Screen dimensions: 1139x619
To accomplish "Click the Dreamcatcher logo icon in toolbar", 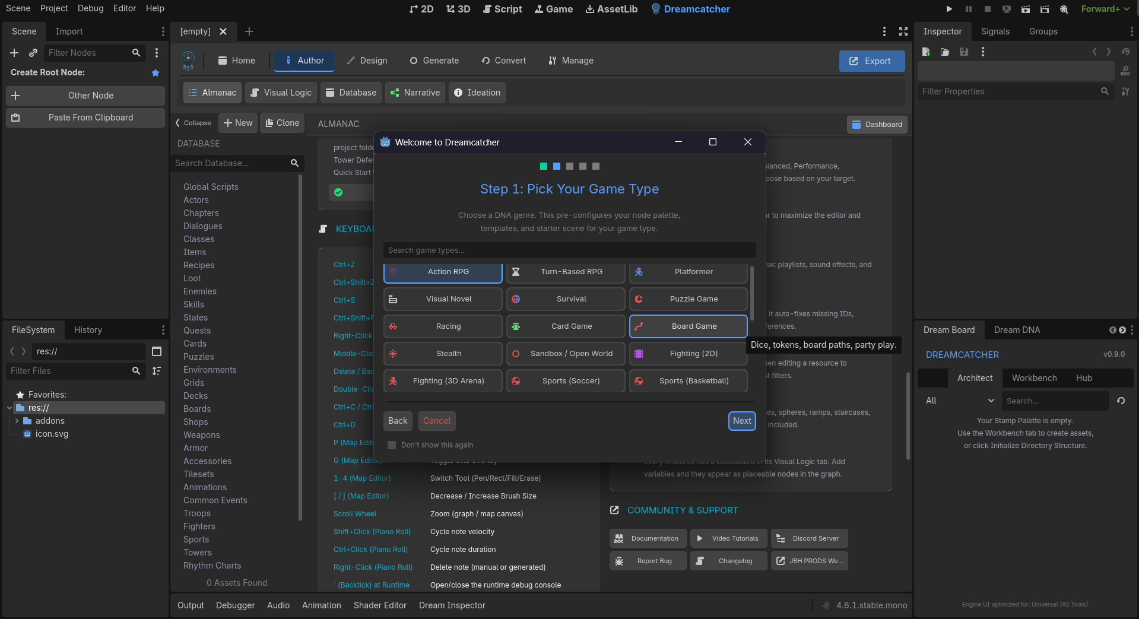I will [x=188, y=61].
